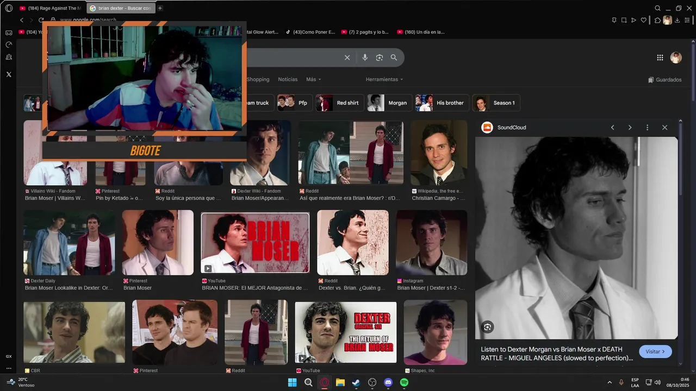Open Spotify from the taskbar
696x391 pixels.
404,382
